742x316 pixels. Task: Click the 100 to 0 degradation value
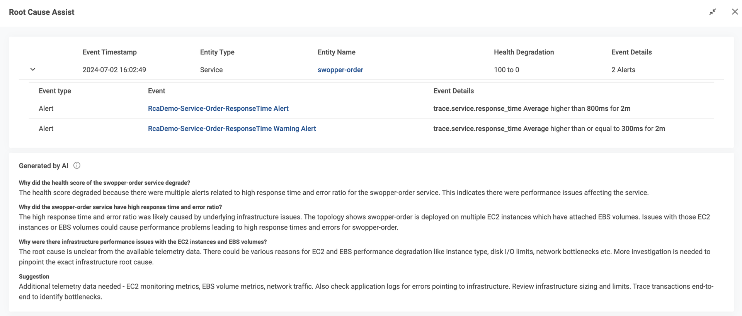click(x=506, y=70)
